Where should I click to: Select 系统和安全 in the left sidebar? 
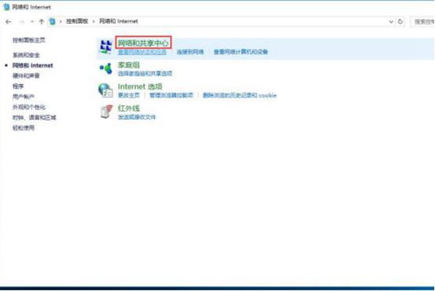click(x=25, y=55)
